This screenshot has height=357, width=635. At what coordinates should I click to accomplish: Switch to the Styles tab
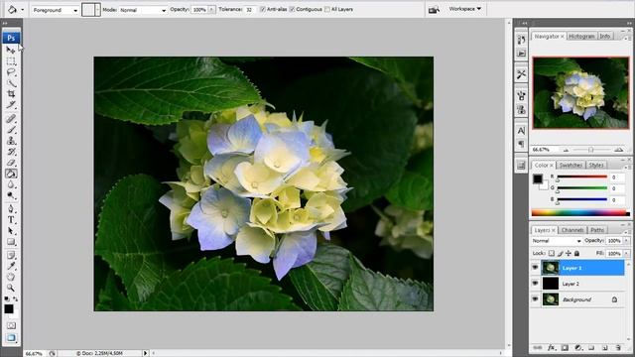click(595, 166)
